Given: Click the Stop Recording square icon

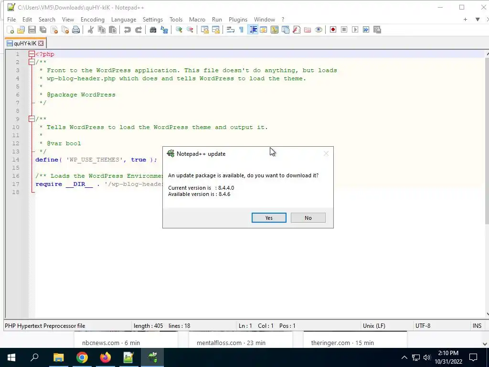Looking at the screenshot, I should click(x=344, y=30).
